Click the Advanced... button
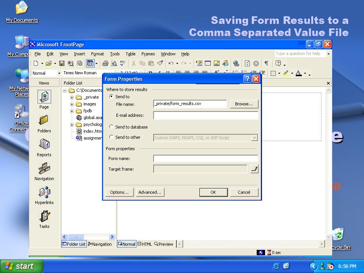 [x=150, y=192]
